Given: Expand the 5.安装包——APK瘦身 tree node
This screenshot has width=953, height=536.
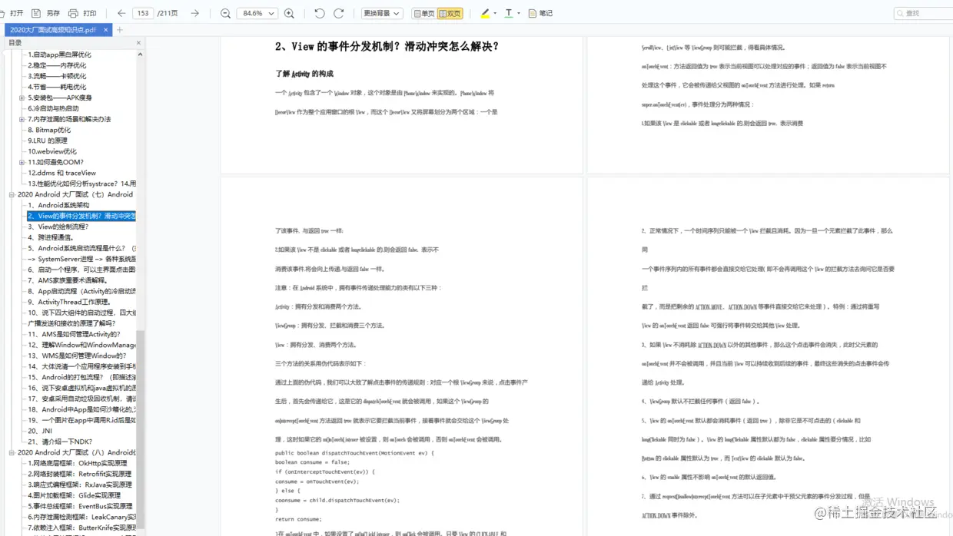Looking at the screenshot, I should [x=22, y=98].
